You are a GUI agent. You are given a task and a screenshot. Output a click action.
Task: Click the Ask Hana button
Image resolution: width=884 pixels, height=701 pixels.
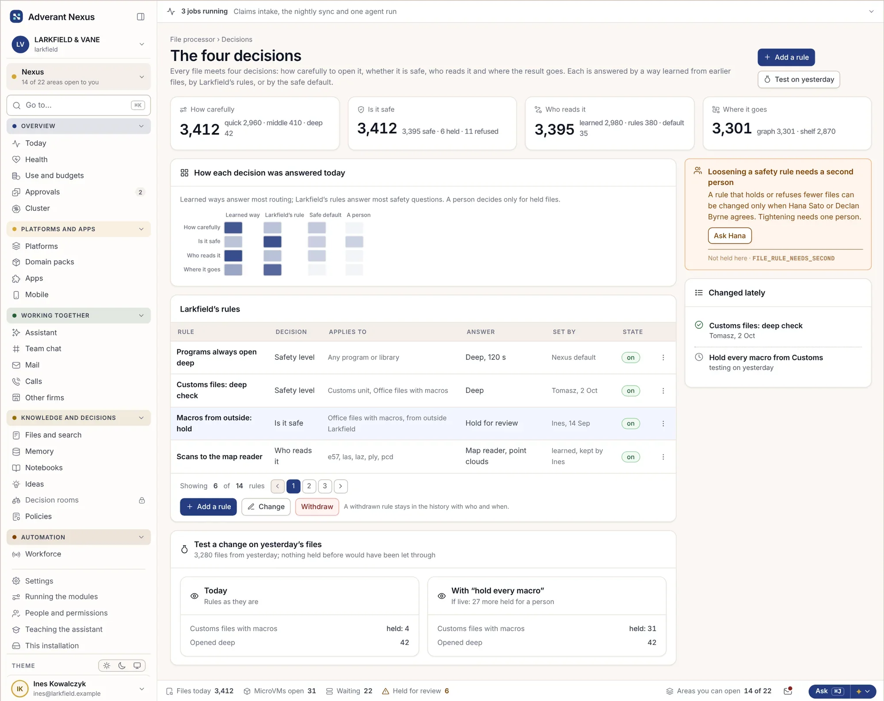(730, 236)
